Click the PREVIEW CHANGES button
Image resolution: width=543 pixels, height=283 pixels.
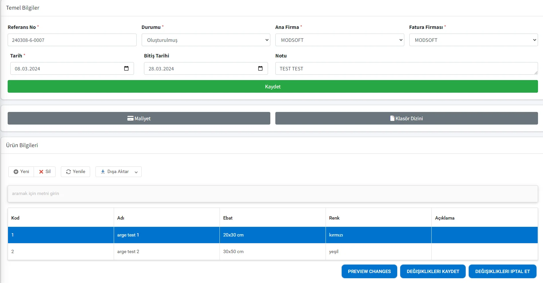(x=369, y=271)
